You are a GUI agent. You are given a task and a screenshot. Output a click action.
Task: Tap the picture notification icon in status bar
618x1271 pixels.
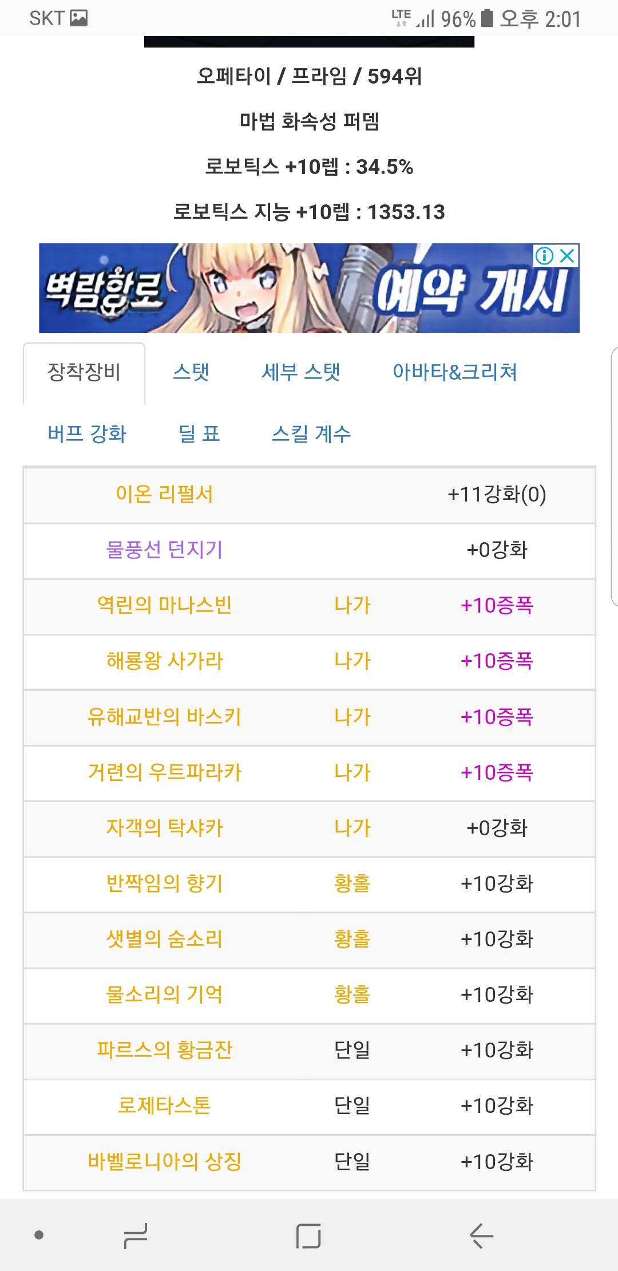point(78,18)
